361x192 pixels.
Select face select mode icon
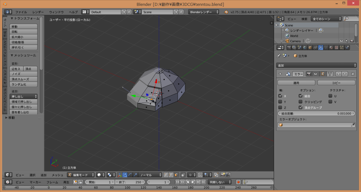(176, 175)
